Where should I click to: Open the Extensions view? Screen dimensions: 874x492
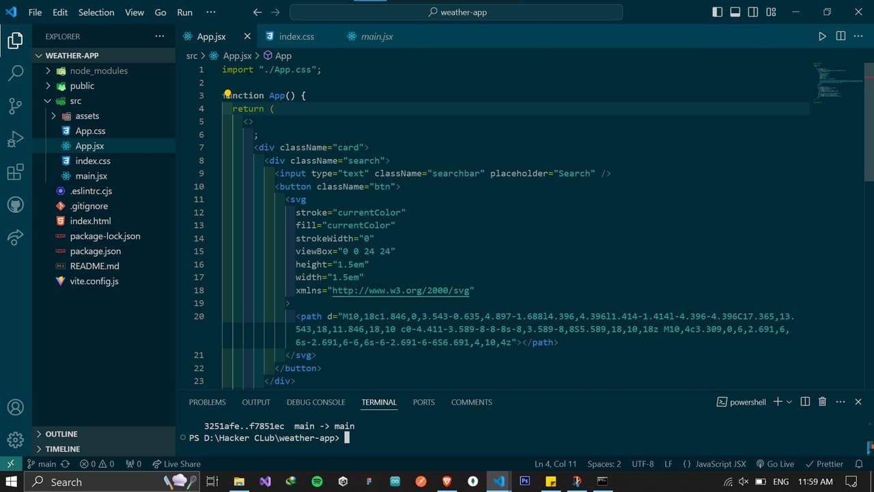click(15, 172)
